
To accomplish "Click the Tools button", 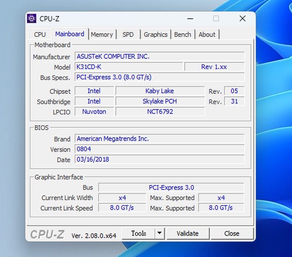I will pos(139,233).
